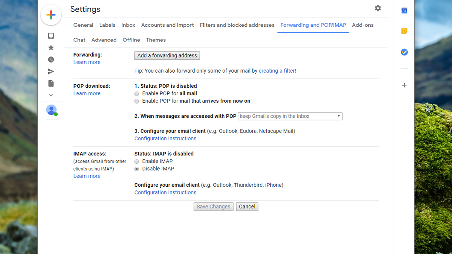Open Sent mail via arrow icon
The height and width of the screenshot is (254, 452).
pyautogui.click(x=51, y=71)
